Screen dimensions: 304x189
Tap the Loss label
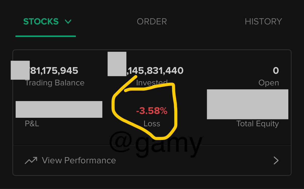click(x=152, y=124)
